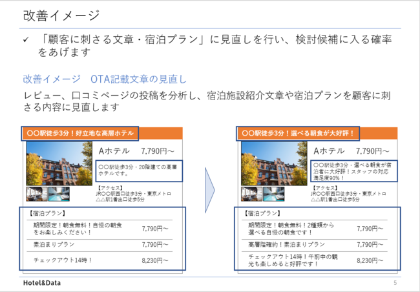The width and height of the screenshot is (420, 292).
Task: Click the 改善イメージ OTA記載文章の見直し subheading
Action: click(x=105, y=79)
